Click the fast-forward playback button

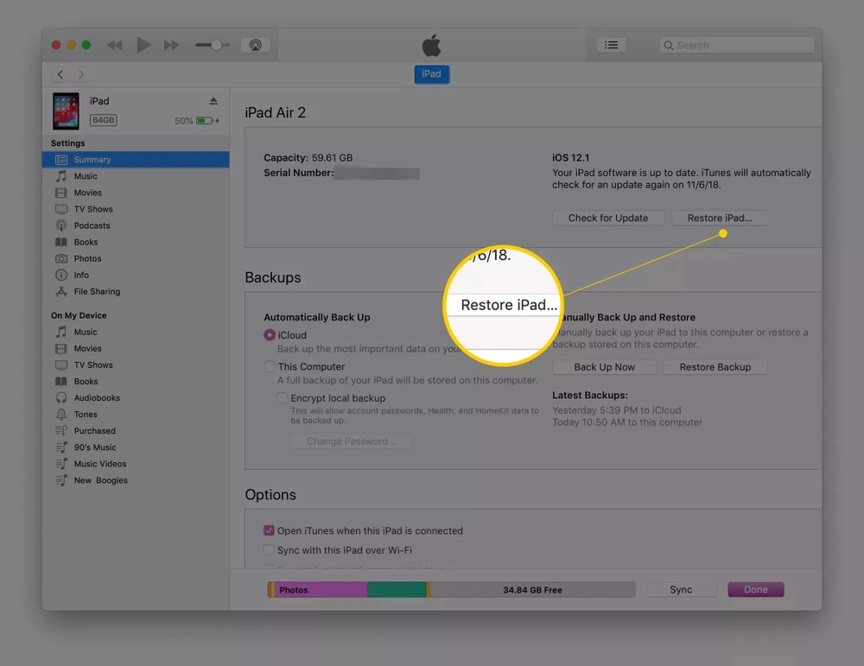[171, 45]
